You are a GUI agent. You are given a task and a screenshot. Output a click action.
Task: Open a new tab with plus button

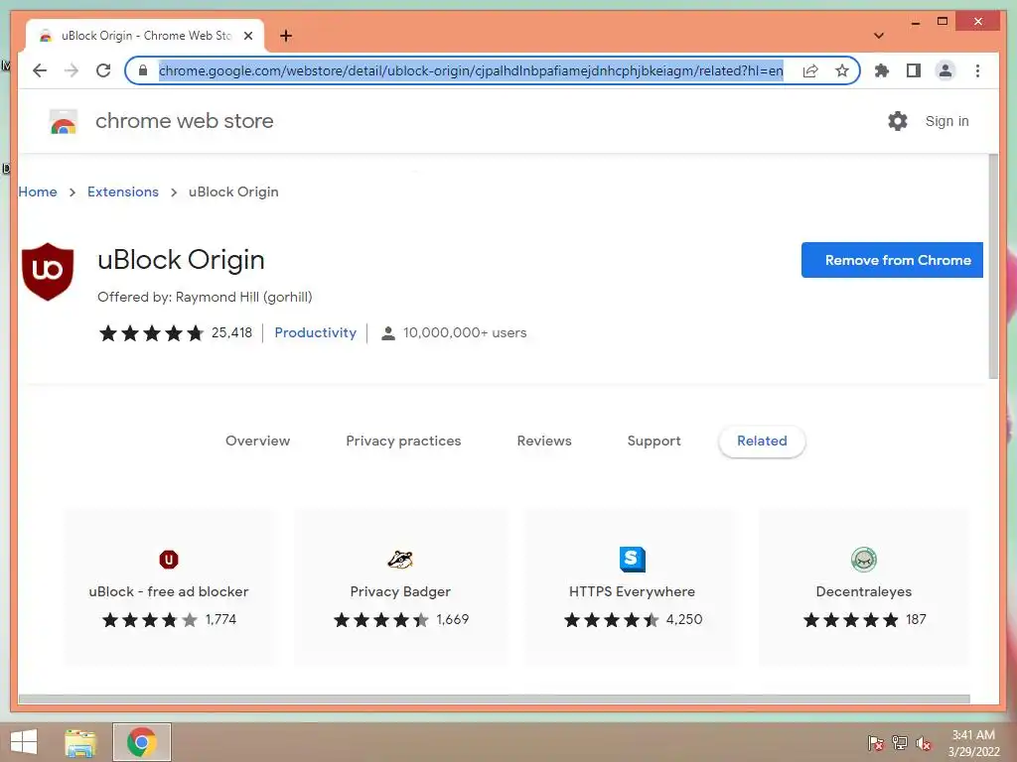[x=286, y=36]
